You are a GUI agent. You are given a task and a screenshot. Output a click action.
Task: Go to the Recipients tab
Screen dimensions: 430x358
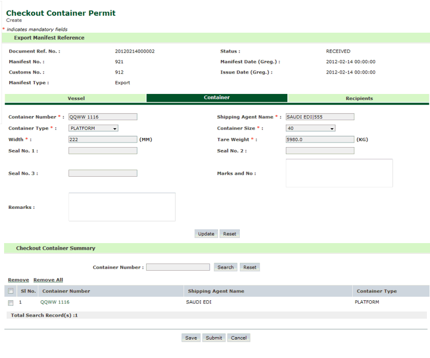click(x=359, y=98)
